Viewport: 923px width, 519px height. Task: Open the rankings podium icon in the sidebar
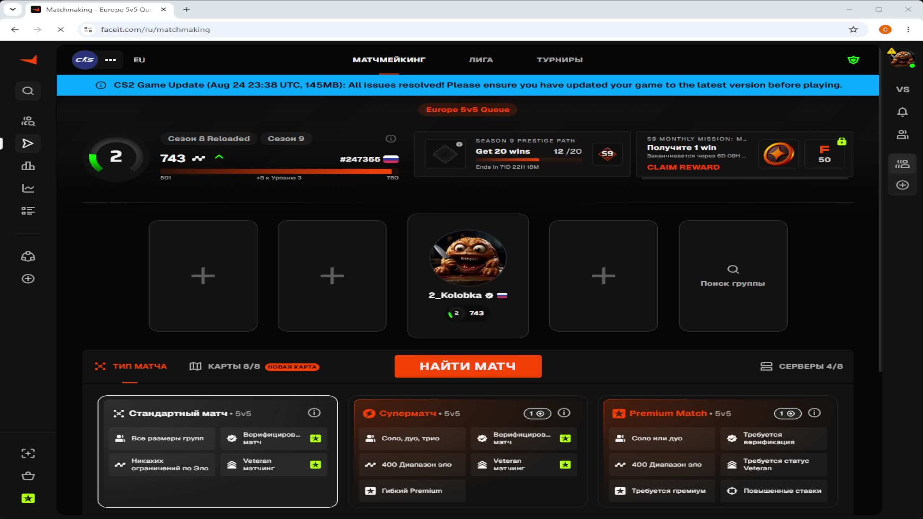pos(28,166)
